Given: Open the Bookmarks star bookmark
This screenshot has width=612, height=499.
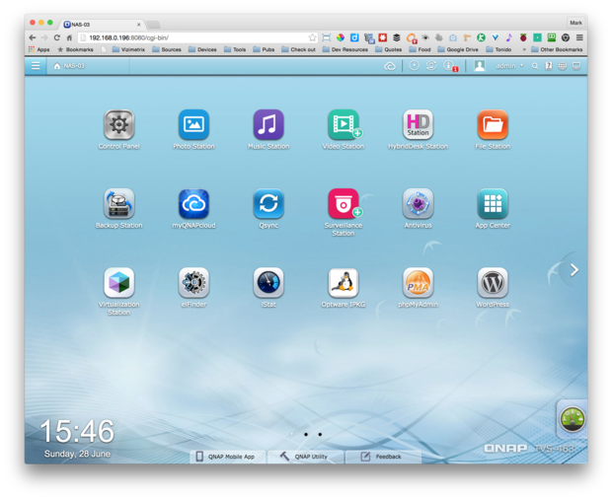Looking at the screenshot, I should (x=75, y=49).
